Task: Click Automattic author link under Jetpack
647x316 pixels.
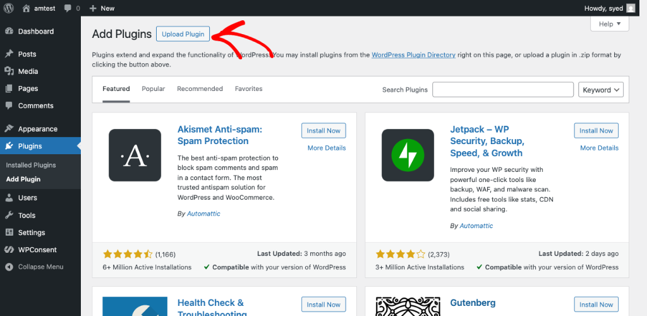Action: 476,226
